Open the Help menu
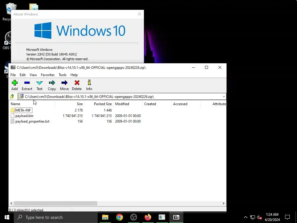 coord(74,75)
